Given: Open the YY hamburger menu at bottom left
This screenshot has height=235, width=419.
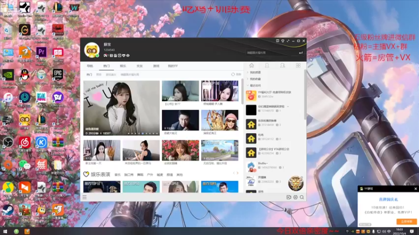Looking at the screenshot, I should (x=84, y=197).
